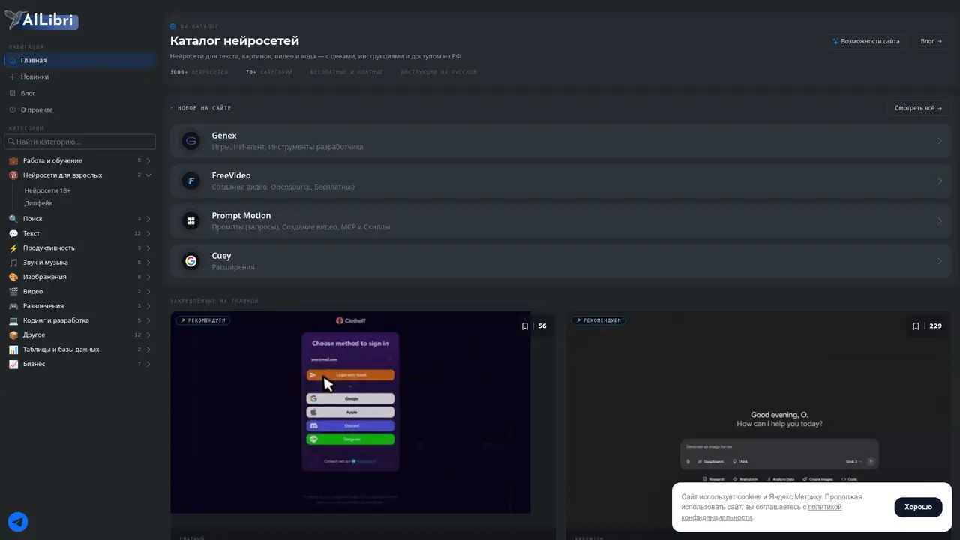This screenshot has width=960, height=540.
Task: Bookmark the Clothoff card (56)
Action: (x=525, y=326)
